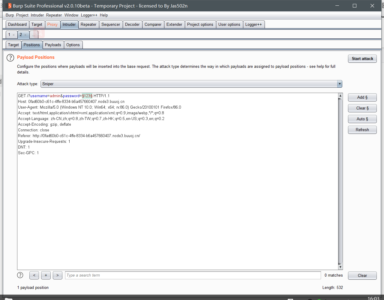Open new Intruder tab with ellipsis

point(34,35)
